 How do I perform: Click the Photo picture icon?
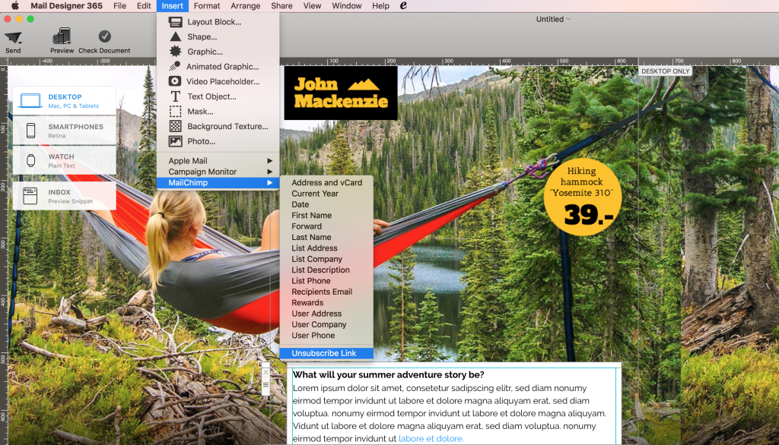[x=176, y=141]
